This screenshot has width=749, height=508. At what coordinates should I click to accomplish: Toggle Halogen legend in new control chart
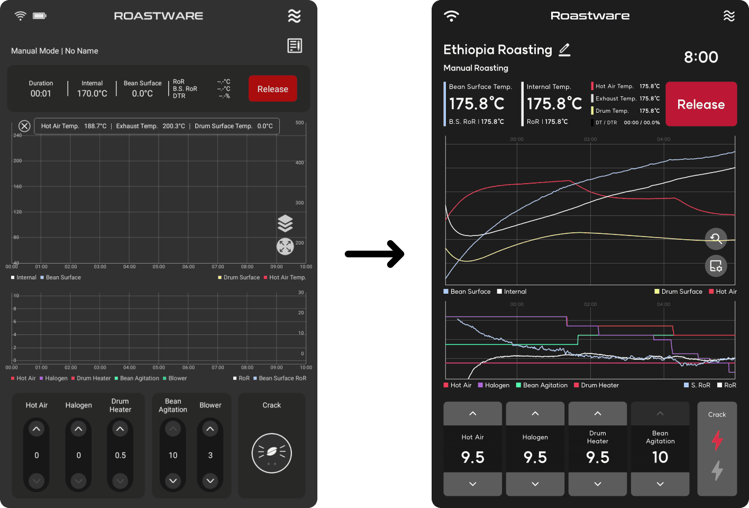coord(494,385)
